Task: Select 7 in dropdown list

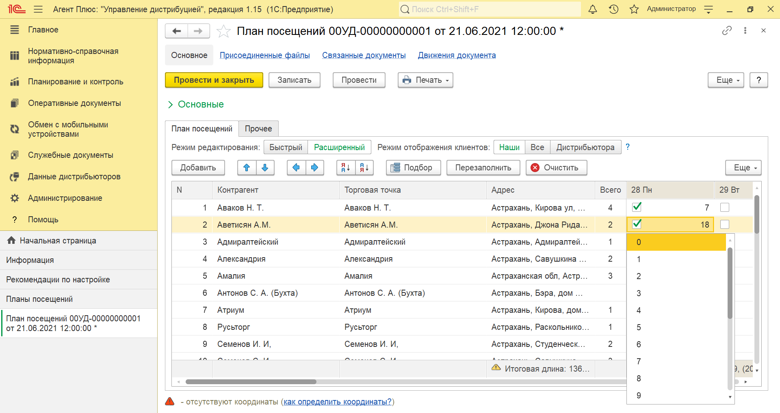Action: tap(676, 361)
